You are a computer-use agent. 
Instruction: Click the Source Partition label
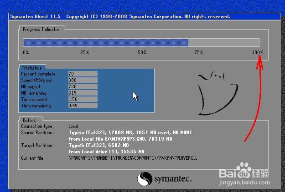36,132
